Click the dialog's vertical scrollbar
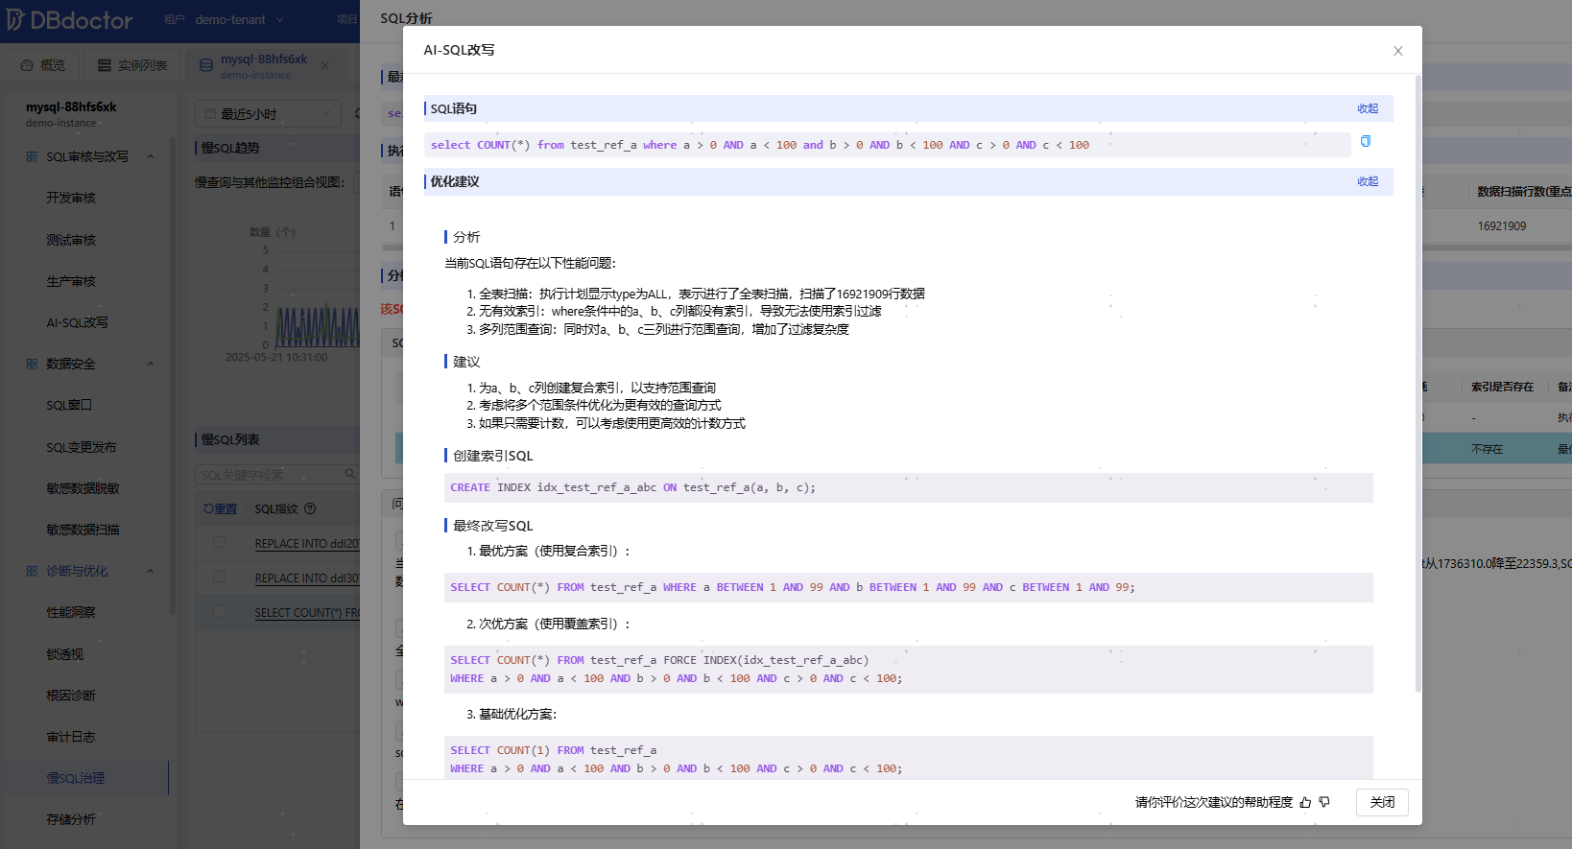Viewport: 1572px width, 849px height. click(1417, 384)
